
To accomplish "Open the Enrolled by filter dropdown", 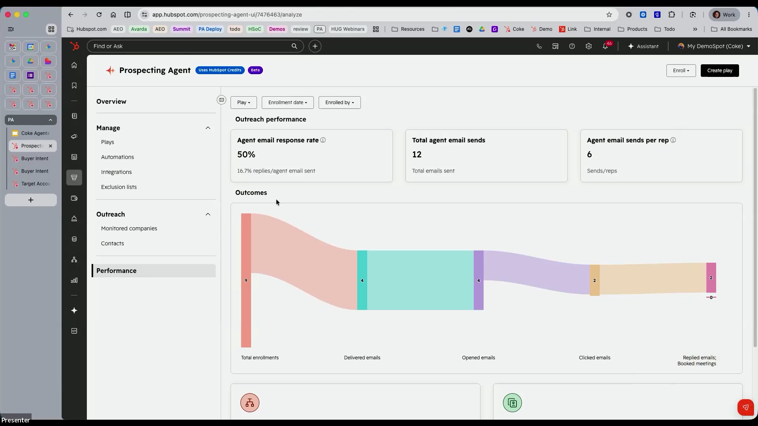I will tap(340, 103).
